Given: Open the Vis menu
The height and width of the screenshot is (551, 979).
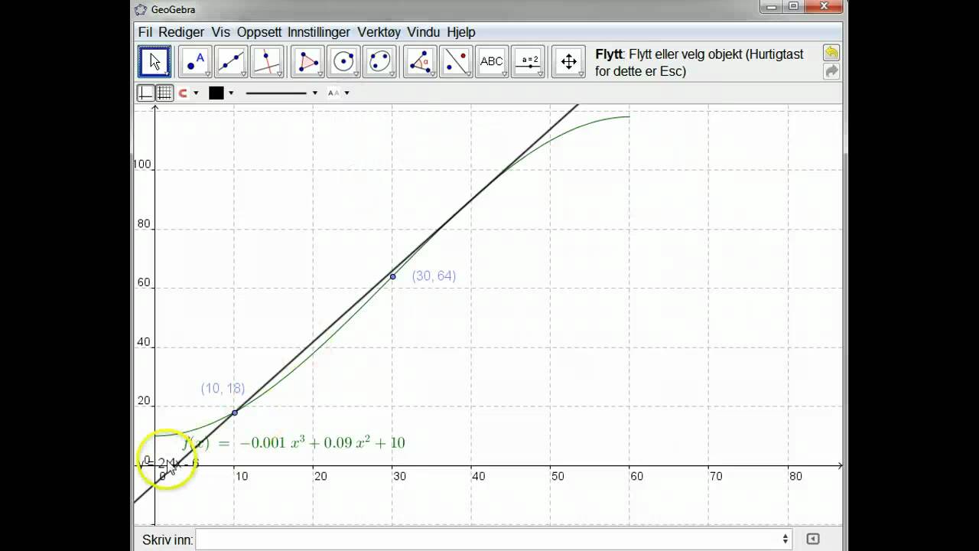Looking at the screenshot, I should (221, 32).
